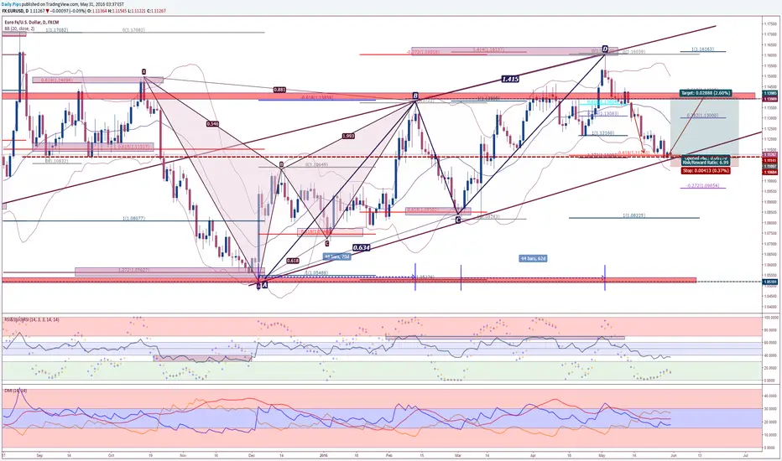The height and width of the screenshot is (461, 782).
Task: Select the 0.881 ratio label
Action: pyautogui.click(x=279, y=90)
